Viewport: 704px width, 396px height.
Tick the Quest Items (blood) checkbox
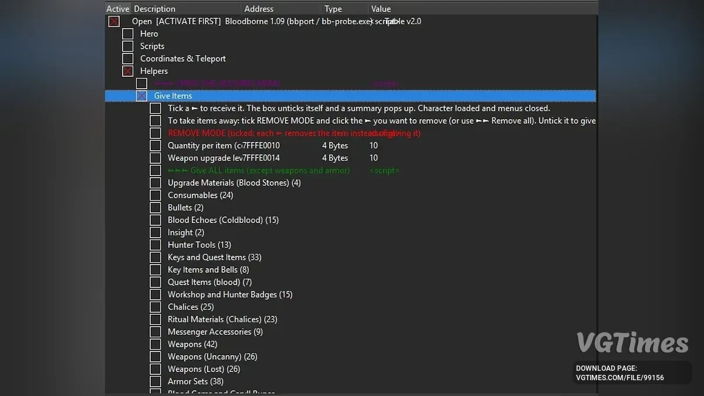[155, 282]
